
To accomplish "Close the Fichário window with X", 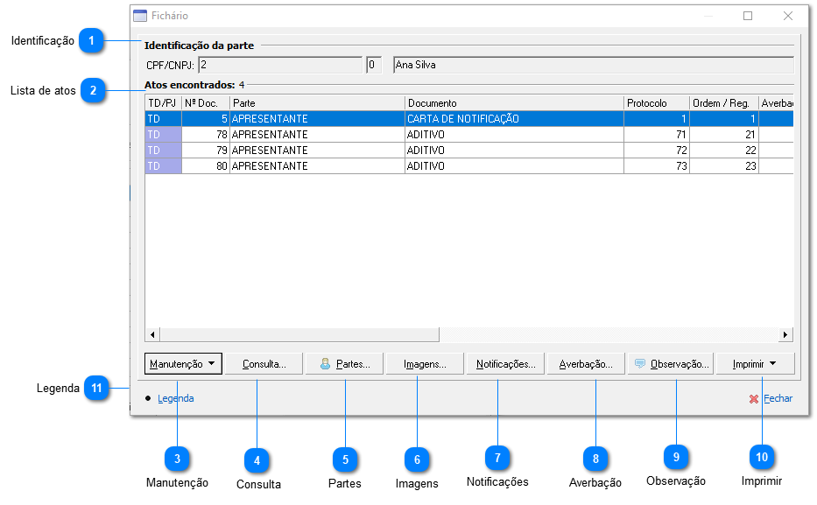I will pos(788,16).
